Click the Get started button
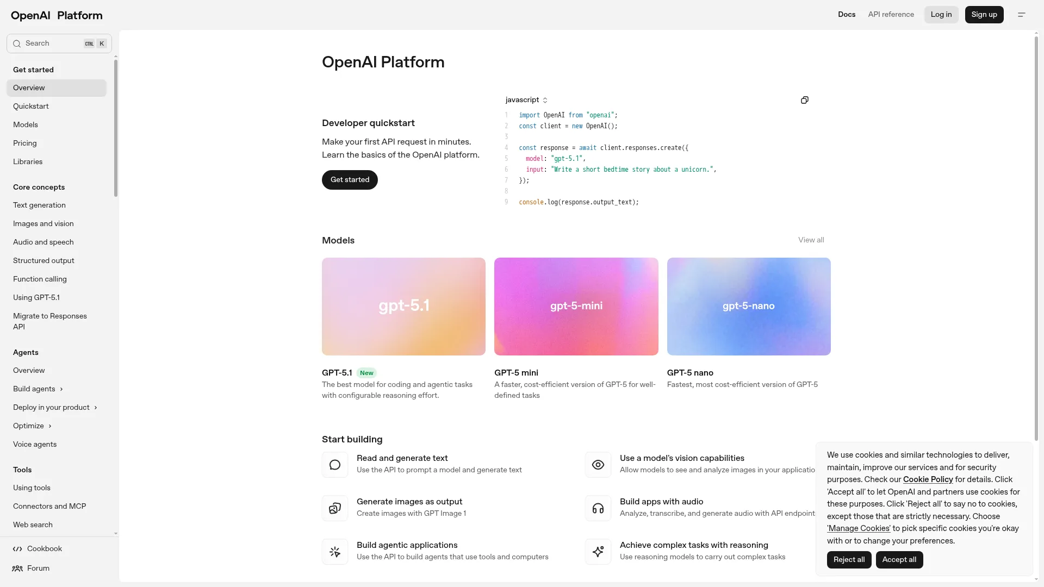Viewport: 1044px width, 587px height. [350, 180]
